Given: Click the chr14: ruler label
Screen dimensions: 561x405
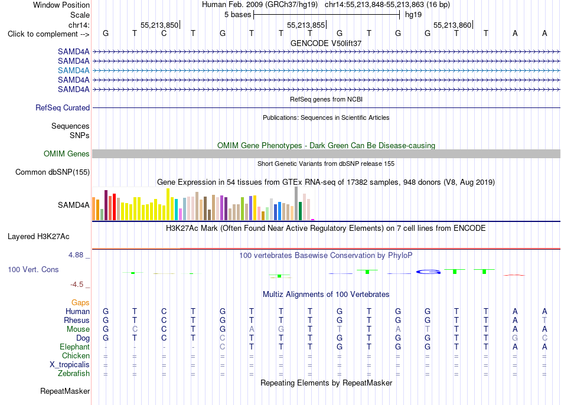Looking at the screenshot, I should point(79,25).
